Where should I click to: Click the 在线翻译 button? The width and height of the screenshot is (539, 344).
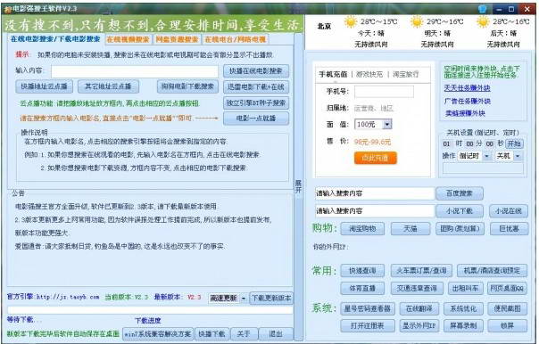(419, 308)
